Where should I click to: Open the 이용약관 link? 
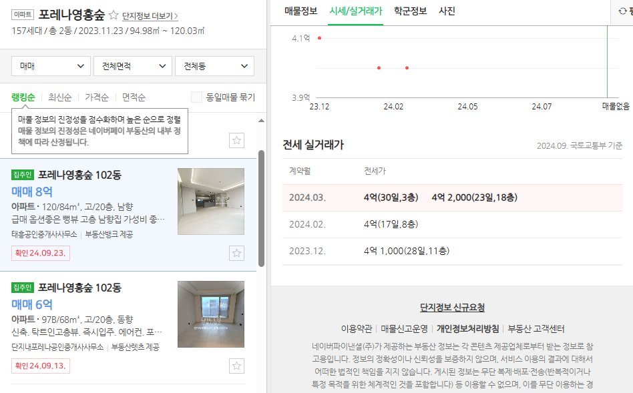tap(357, 329)
